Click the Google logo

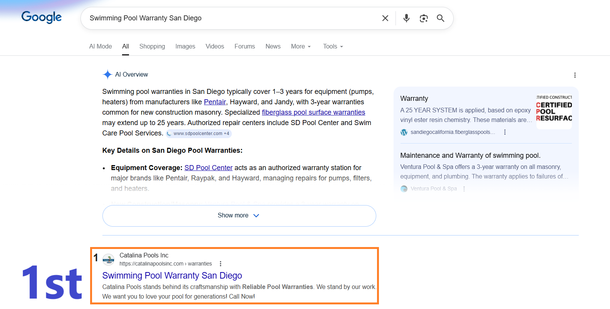(x=42, y=17)
